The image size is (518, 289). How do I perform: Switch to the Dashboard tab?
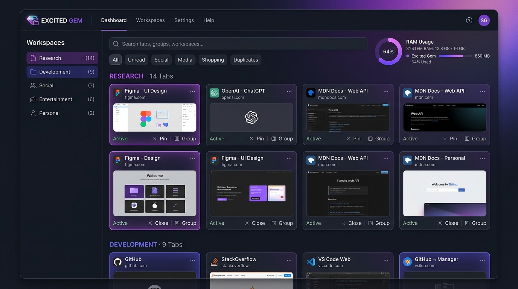point(114,20)
